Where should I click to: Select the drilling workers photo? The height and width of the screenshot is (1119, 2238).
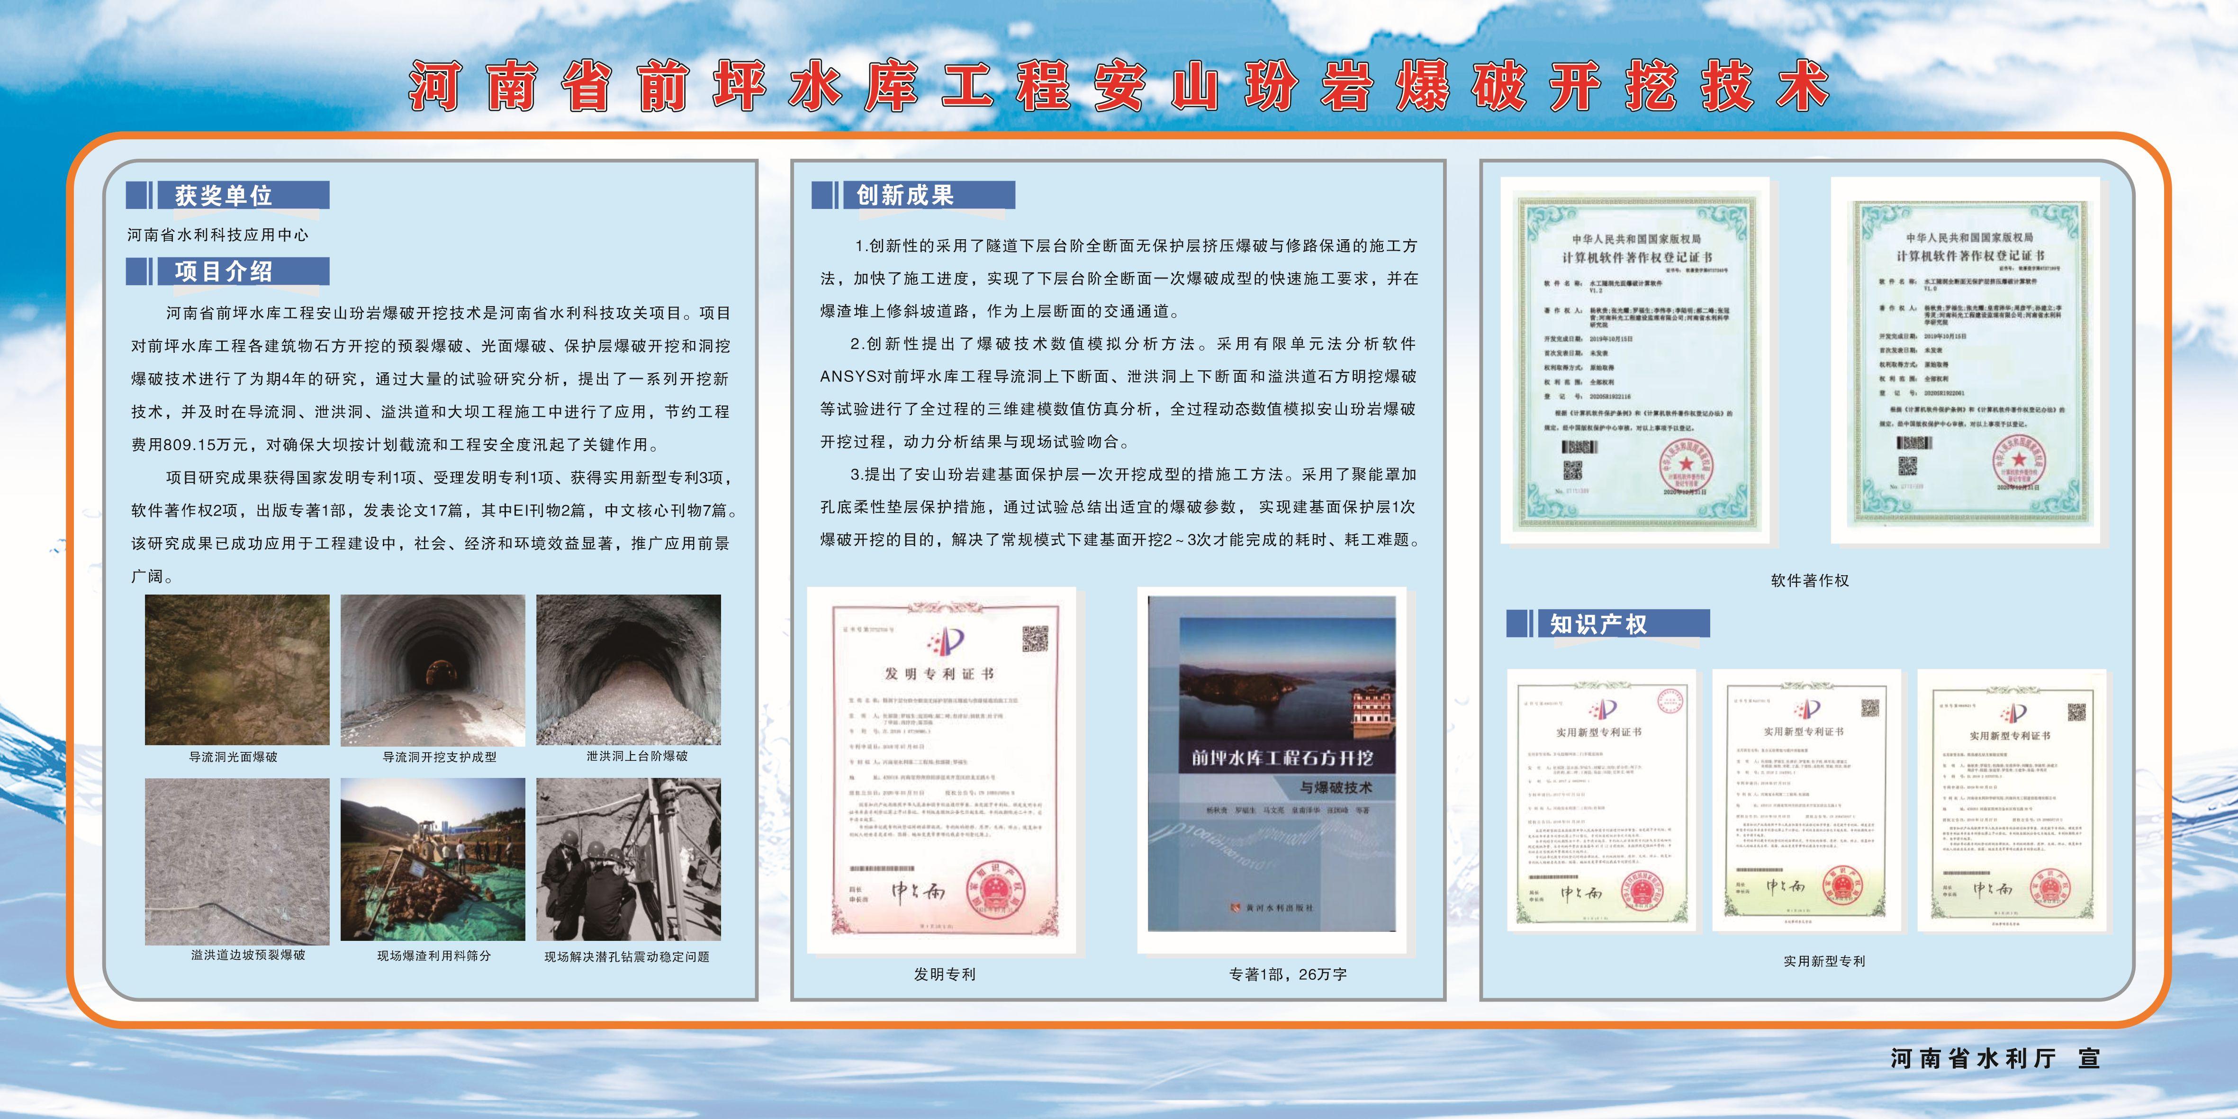628,859
